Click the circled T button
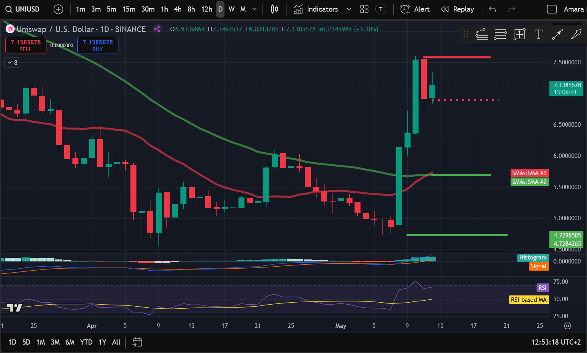587x353 pixels. [381, 9]
